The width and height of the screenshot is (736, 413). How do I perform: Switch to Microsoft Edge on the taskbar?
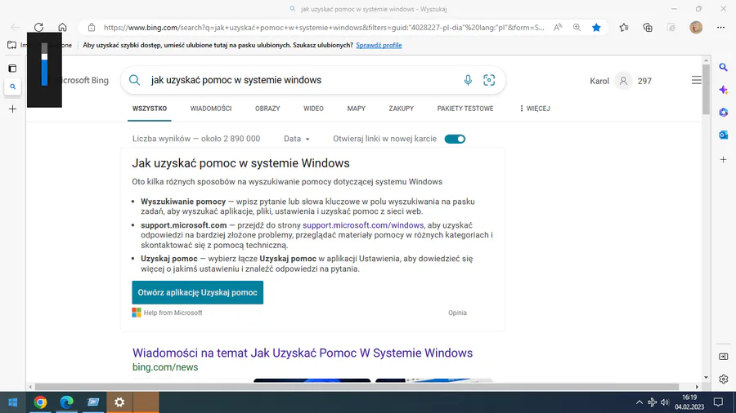pyautogui.click(x=67, y=402)
